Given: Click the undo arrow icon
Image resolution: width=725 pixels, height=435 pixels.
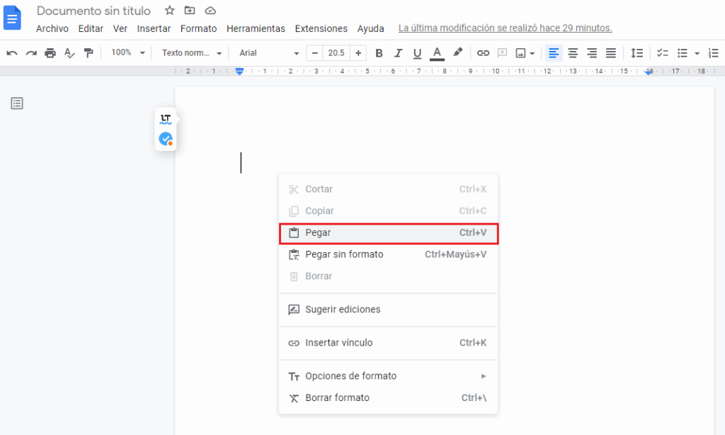Looking at the screenshot, I should 12,53.
